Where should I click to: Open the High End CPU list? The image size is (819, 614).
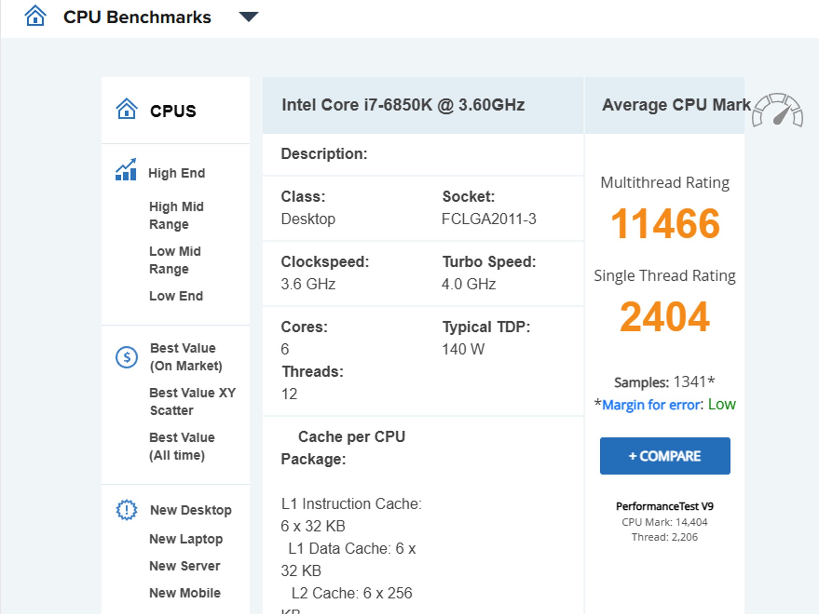click(x=177, y=173)
